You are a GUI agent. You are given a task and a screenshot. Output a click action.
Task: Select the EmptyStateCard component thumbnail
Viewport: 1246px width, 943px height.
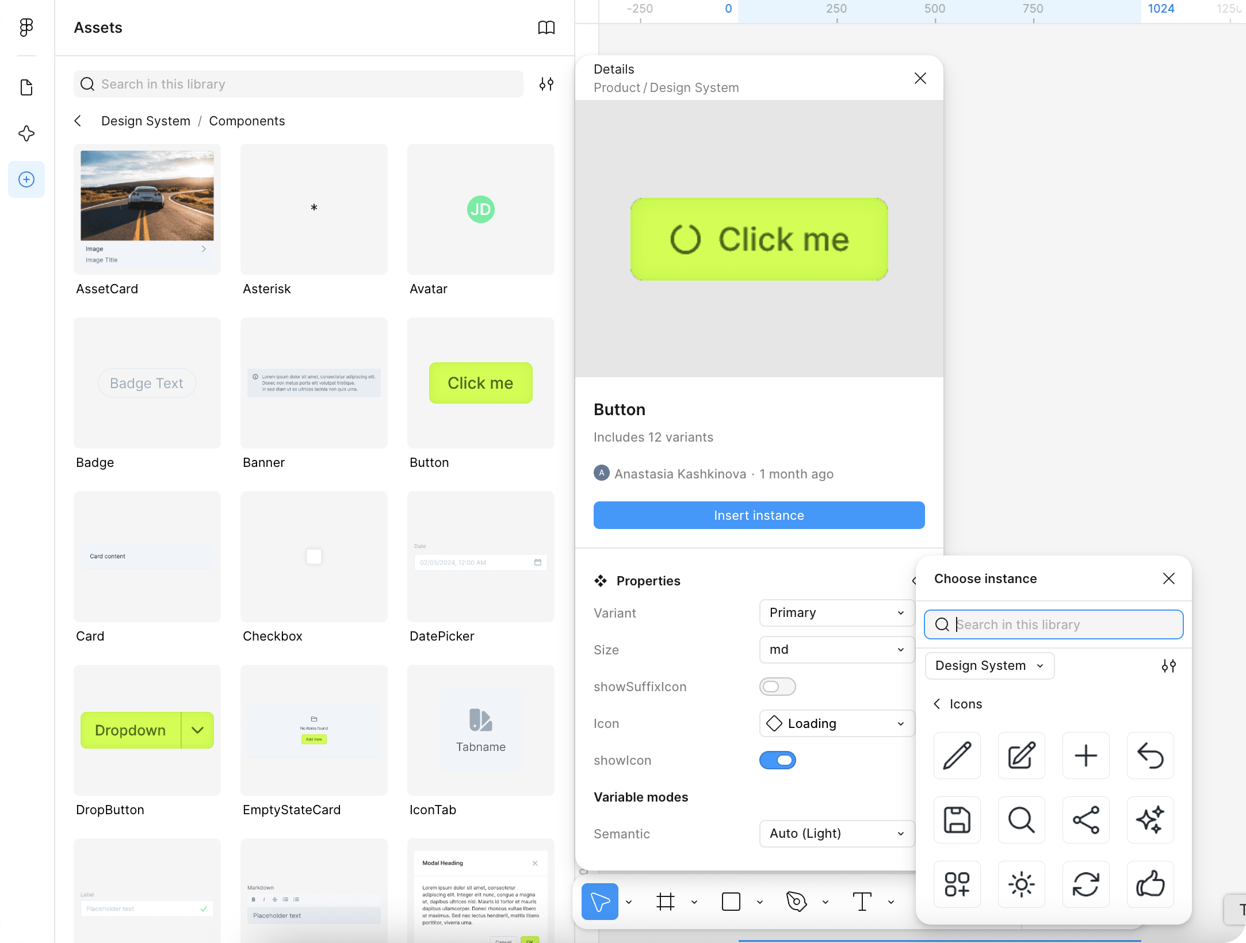pos(314,730)
